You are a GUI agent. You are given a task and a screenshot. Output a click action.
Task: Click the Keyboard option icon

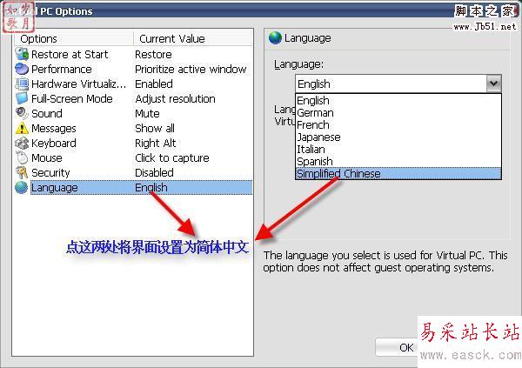(22, 143)
